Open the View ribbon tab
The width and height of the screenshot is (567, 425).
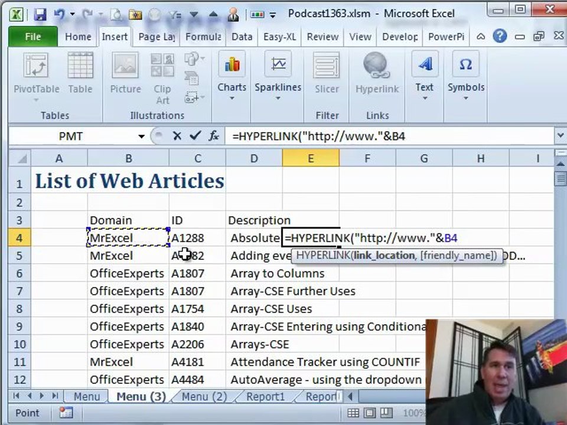(x=360, y=37)
